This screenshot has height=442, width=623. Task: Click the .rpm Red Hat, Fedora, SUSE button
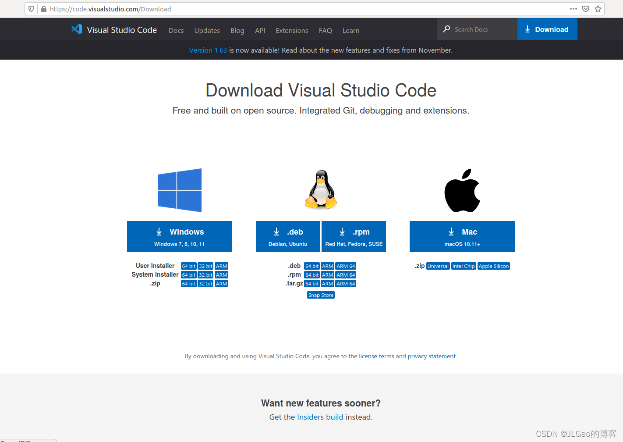(354, 237)
